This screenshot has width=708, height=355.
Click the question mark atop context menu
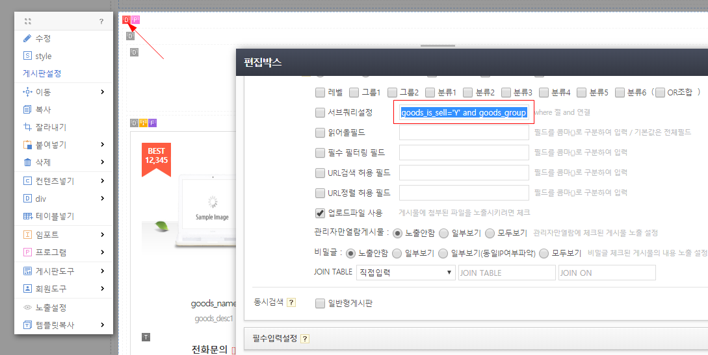(101, 21)
